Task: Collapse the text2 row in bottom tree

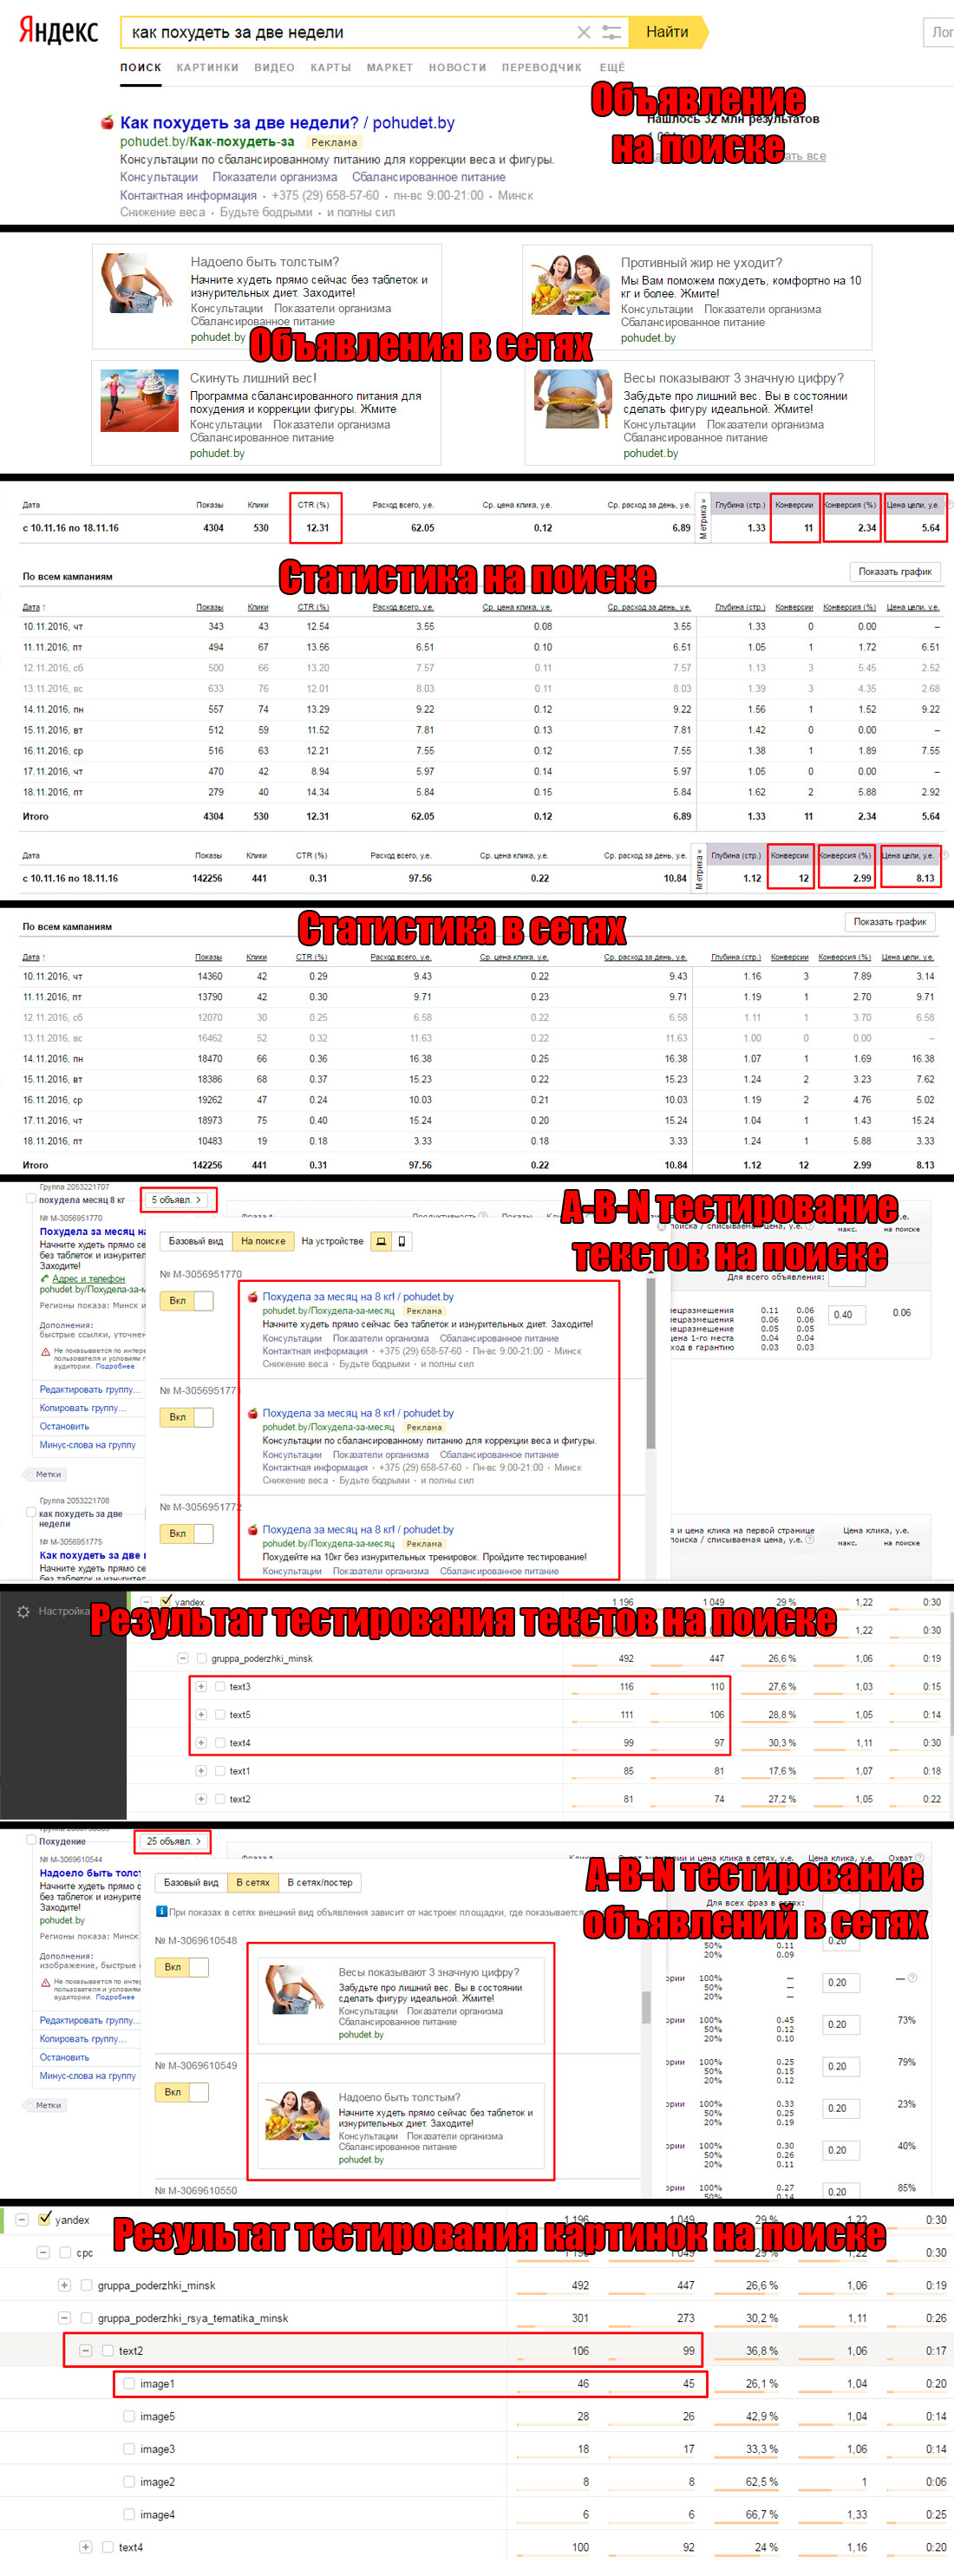Action: tap(86, 2350)
